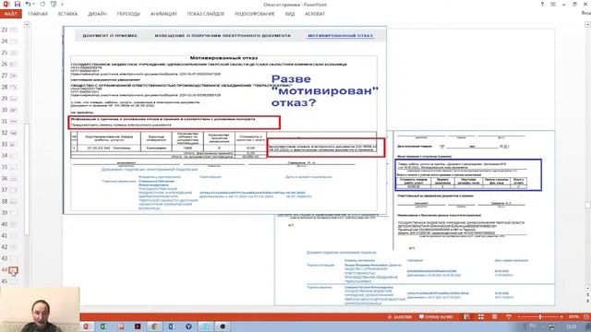The width and height of the screenshot is (591, 332).
Task: Select the highlighted slide 44 thumbnail
Action: [13, 270]
